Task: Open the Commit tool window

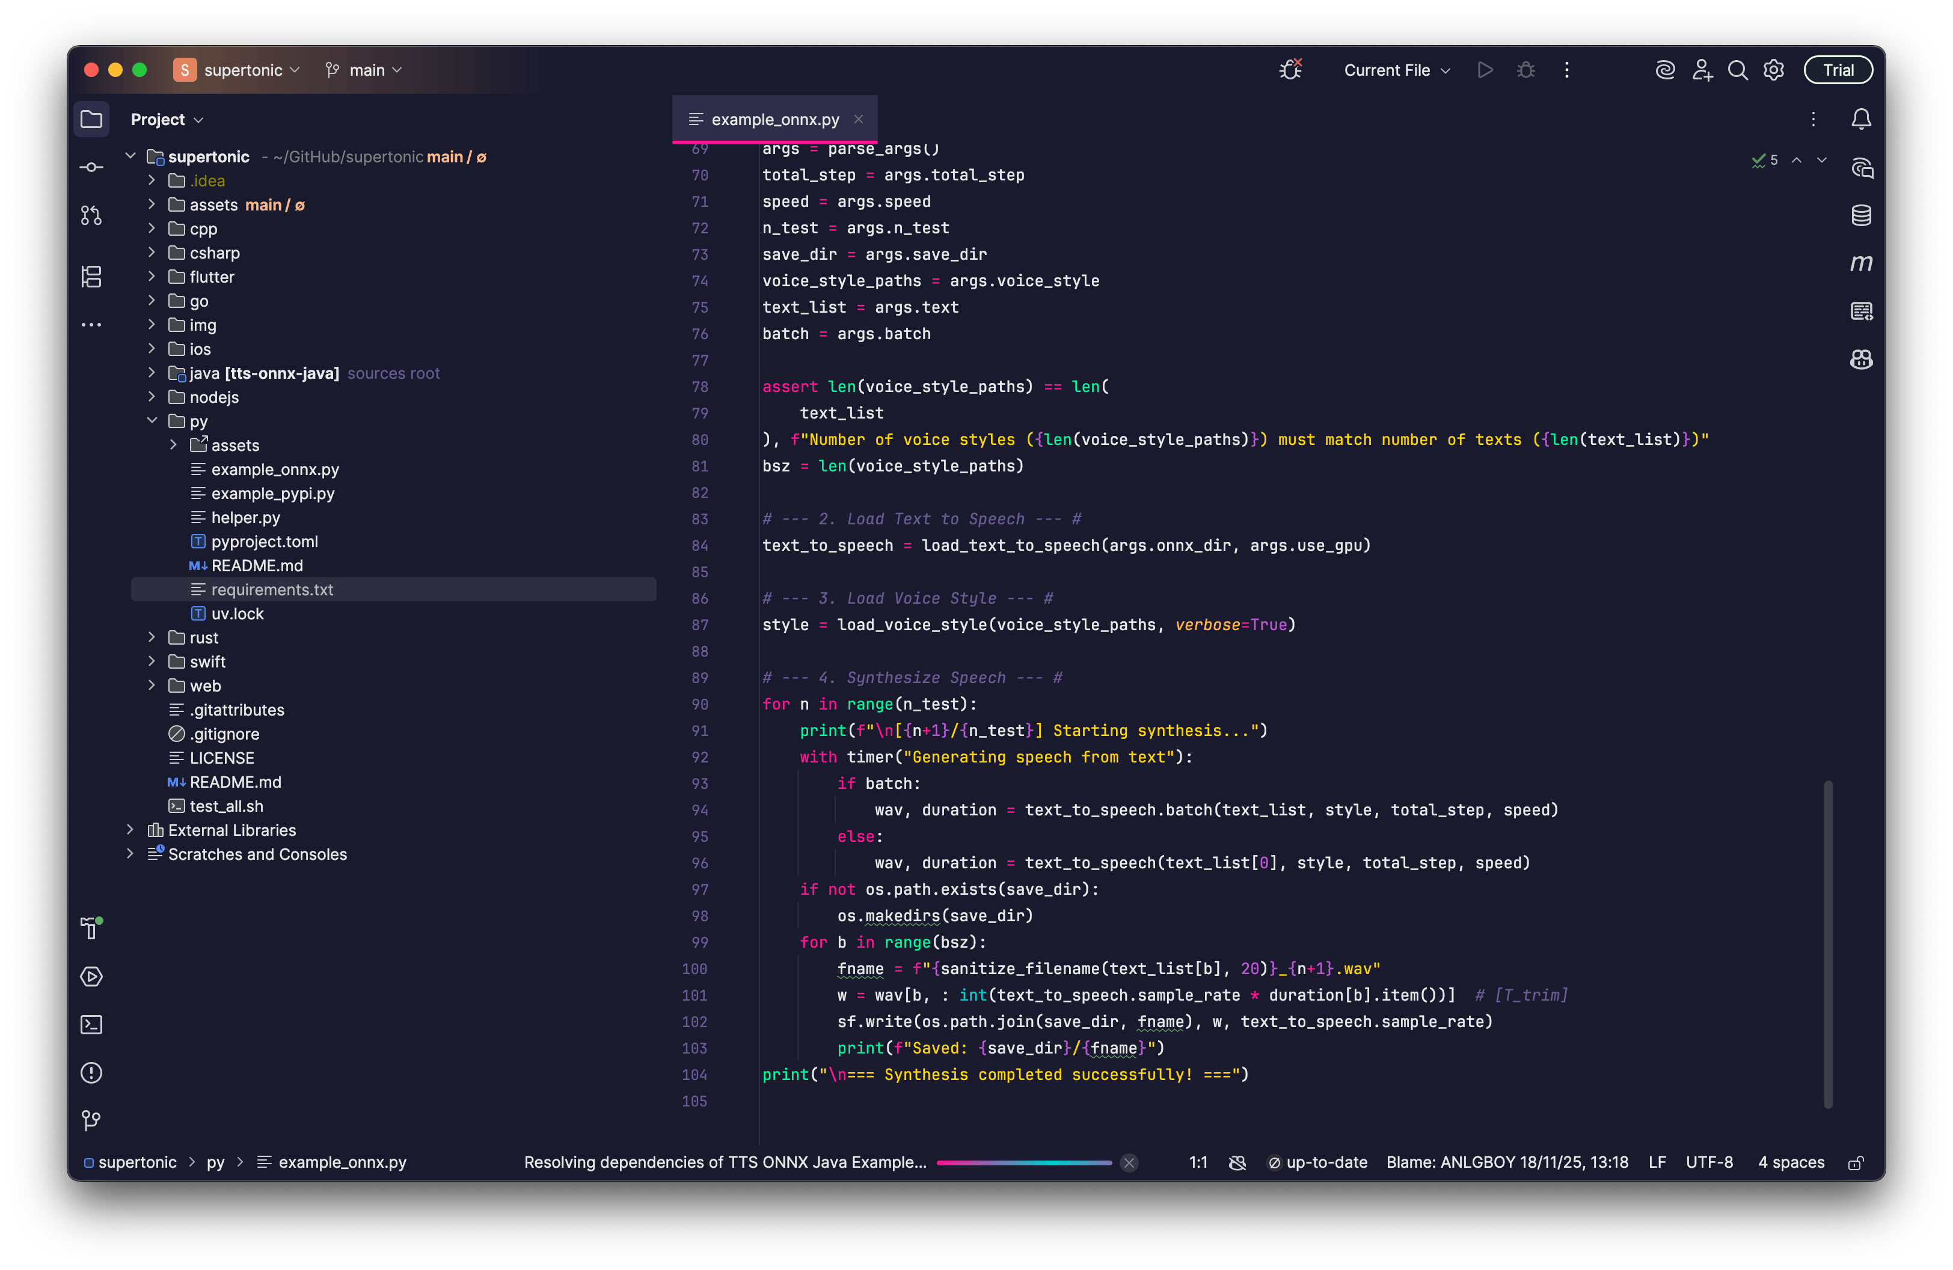Action: (91, 167)
